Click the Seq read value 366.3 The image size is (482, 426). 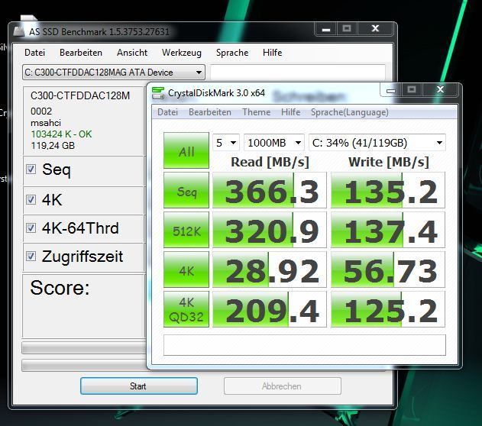(x=270, y=190)
